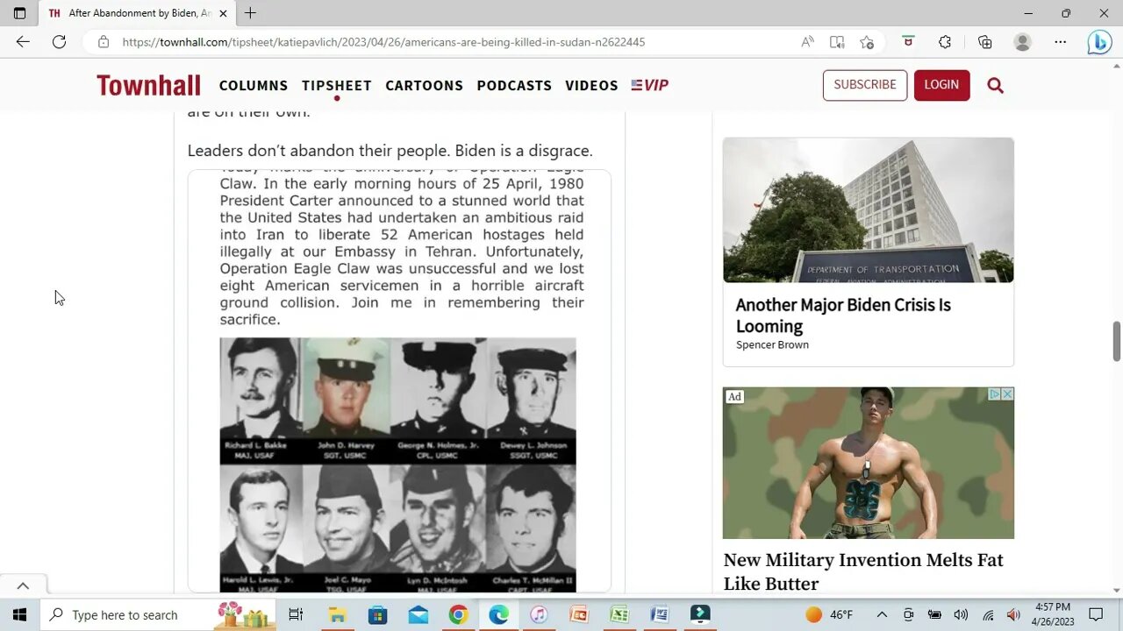The height and width of the screenshot is (631, 1123).
Task: Open Read Aloud from the address bar
Action: coord(807,41)
